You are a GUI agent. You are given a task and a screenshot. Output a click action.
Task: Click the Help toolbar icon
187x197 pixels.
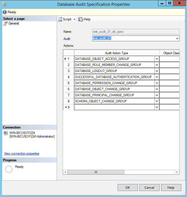(81, 19)
